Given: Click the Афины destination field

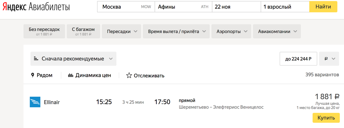Looking at the screenshot, I should click(183, 7).
